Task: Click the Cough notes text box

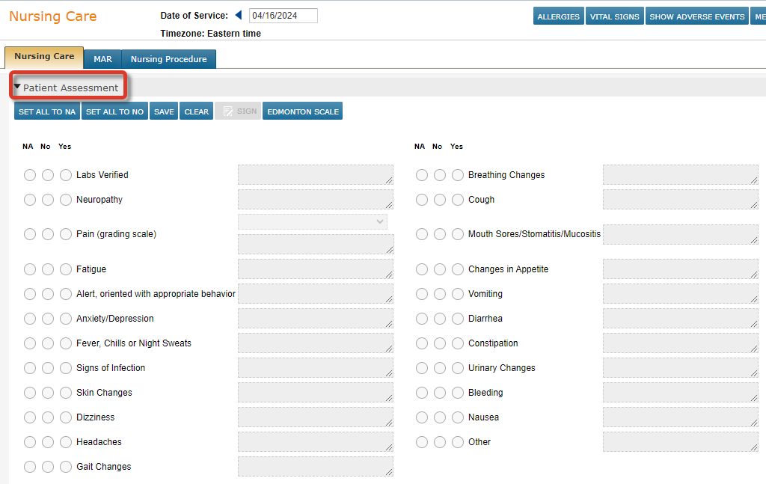Action: pos(680,200)
